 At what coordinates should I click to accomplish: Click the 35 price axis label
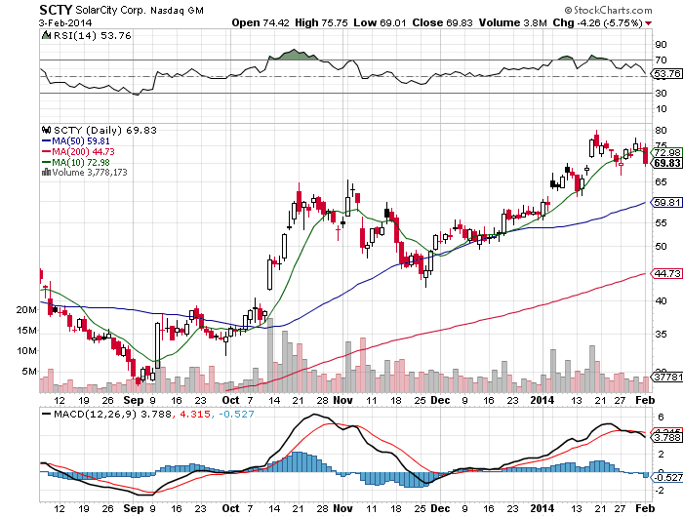(x=661, y=334)
